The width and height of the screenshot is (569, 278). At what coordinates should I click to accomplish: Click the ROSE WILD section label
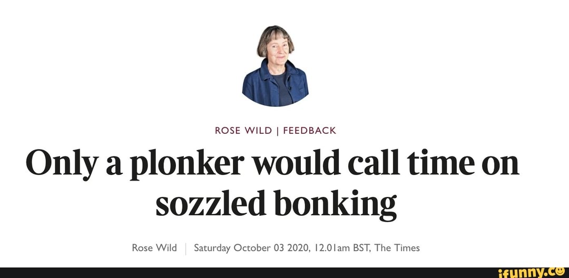242,131
